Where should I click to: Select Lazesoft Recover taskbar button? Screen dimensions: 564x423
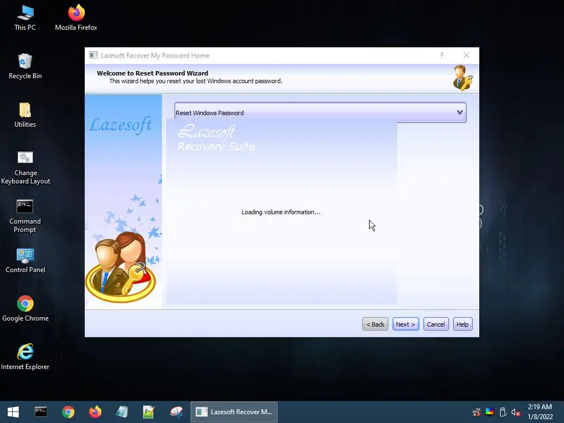(234, 412)
